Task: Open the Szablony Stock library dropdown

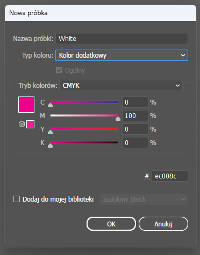Action: pos(144,199)
